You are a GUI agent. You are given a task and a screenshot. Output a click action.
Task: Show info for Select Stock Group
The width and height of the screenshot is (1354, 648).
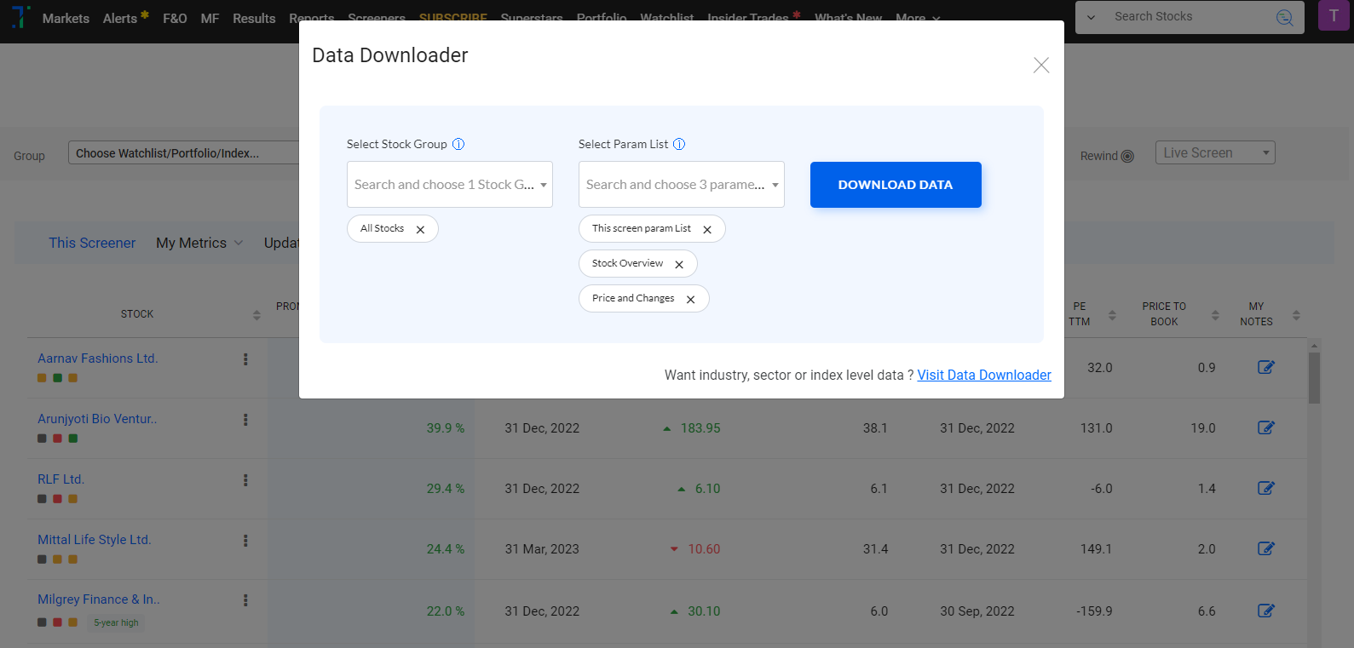click(458, 144)
